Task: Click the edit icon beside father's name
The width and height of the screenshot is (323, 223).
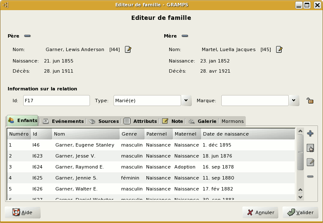Action: tap(128, 50)
